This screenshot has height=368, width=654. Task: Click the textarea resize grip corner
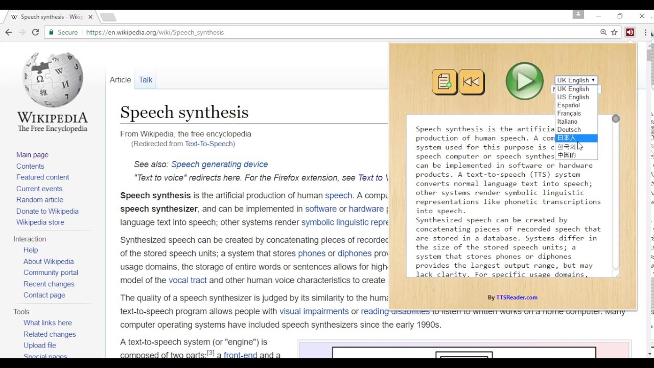617,275
